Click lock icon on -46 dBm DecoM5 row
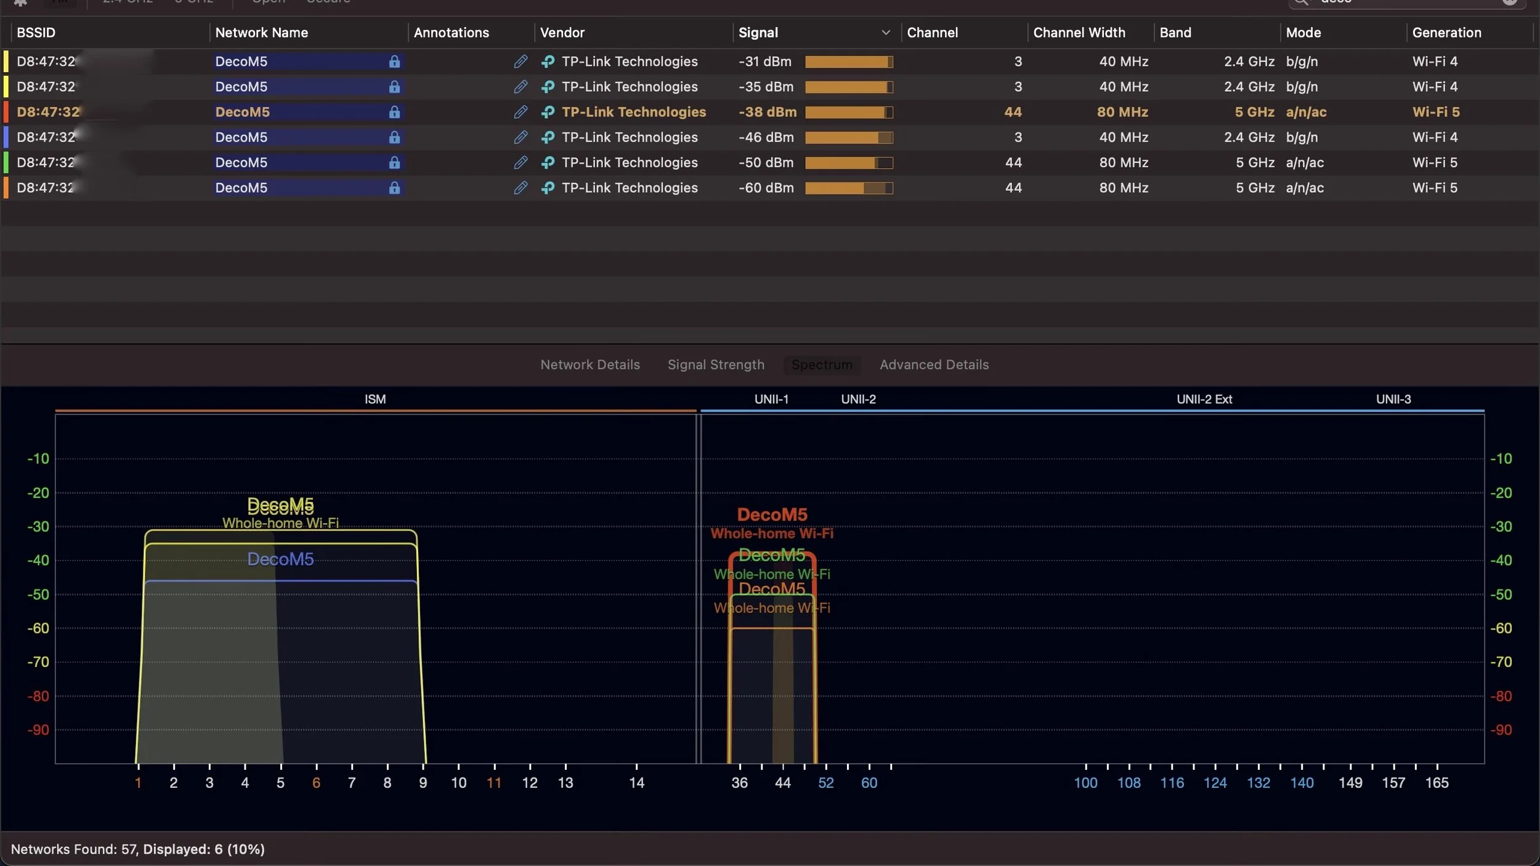Screen dimensions: 1540x866 pos(394,137)
